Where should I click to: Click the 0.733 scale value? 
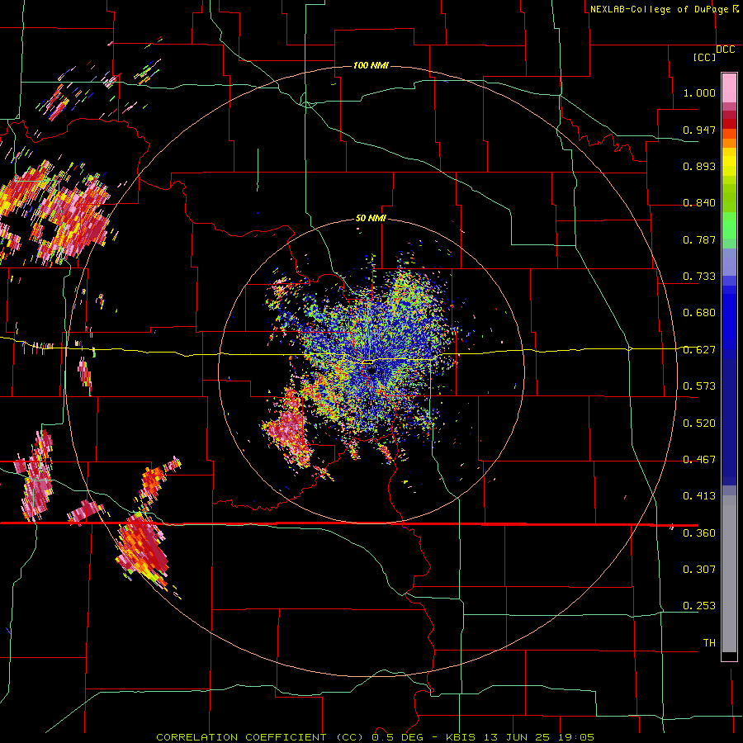pos(699,277)
